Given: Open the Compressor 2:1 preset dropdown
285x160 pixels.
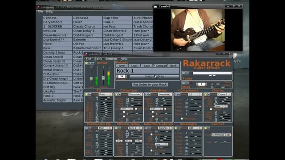Looking at the screenshot, I should coord(195,95).
